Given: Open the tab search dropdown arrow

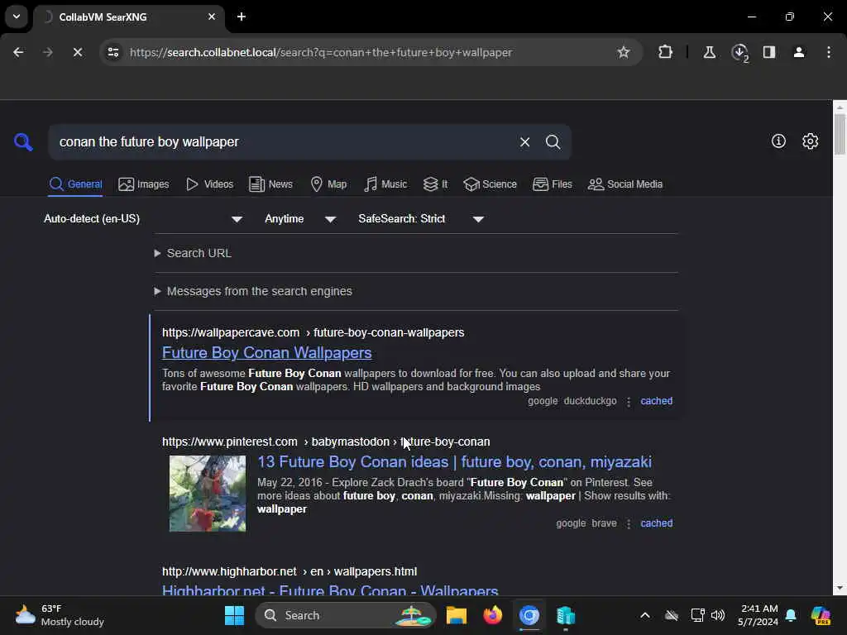Looking at the screenshot, I should pyautogui.click(x=17, y=17).
